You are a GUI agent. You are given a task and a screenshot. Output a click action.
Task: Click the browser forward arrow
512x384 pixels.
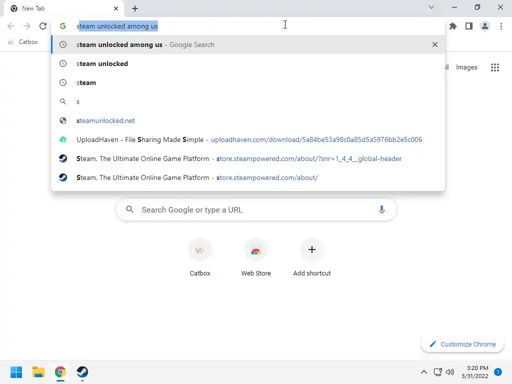[x=27, y=26]
